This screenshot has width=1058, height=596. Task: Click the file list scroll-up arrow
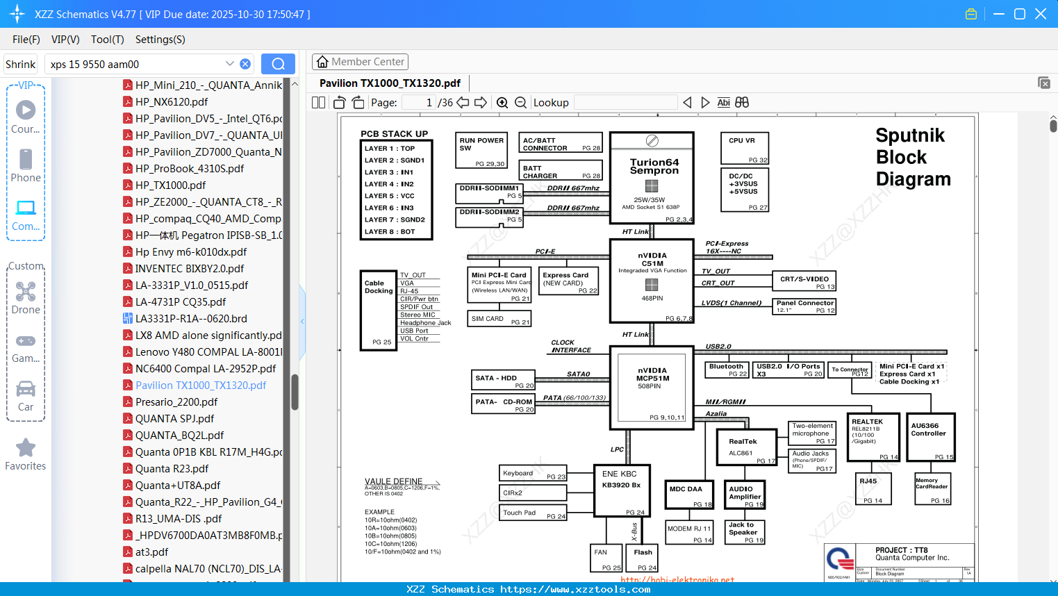click(295, 84)
